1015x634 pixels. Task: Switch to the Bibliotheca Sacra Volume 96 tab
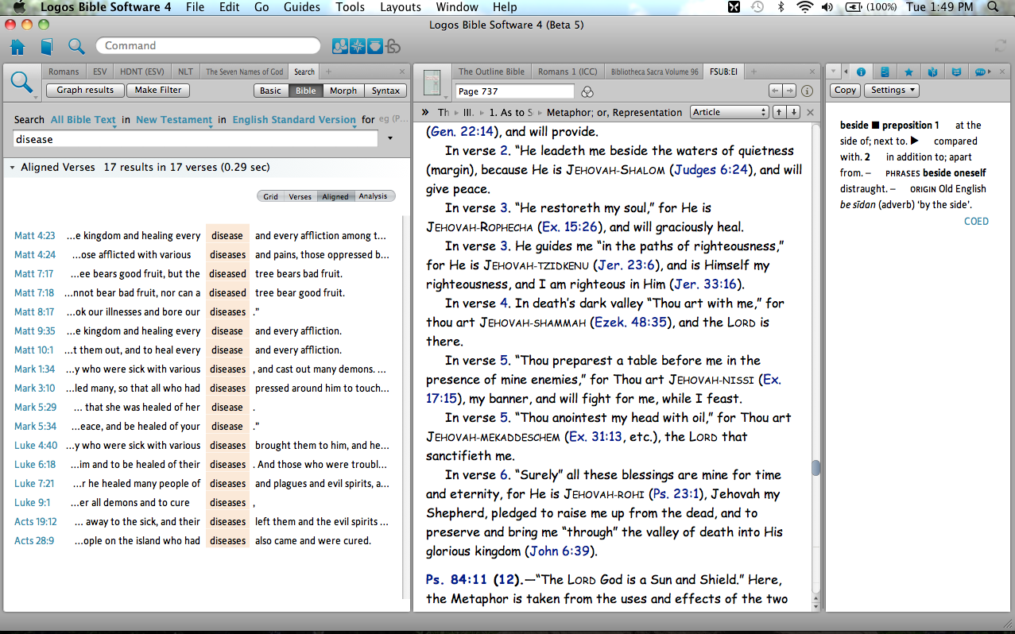[654, 72]
